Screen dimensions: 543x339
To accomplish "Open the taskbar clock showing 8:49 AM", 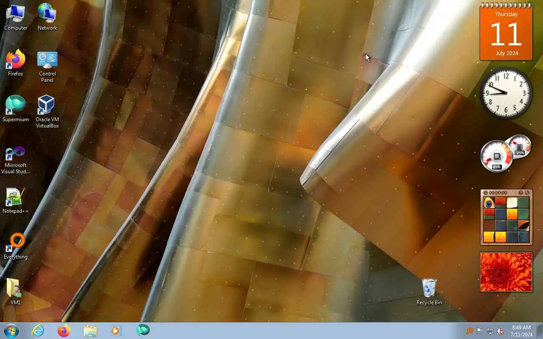I will pyautogui.click(x=521, y=331).
